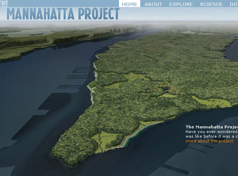The width and height of the screenshot is (238, 176).
Task: Open the HOME tab
Action: coord(129,4)
